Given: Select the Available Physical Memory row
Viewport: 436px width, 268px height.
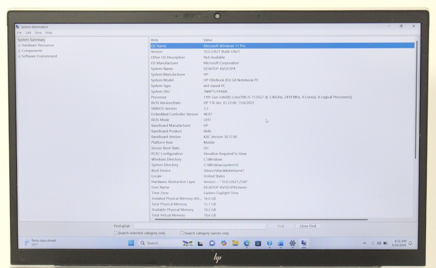Looking at the screenshot, I should pyautogui.click(x=282, y=210).
